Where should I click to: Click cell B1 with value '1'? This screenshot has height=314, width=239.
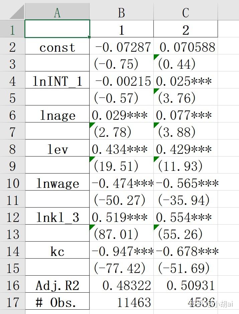122,29
